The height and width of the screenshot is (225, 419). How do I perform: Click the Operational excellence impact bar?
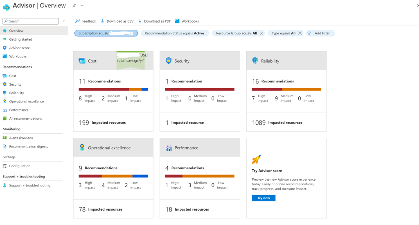[x=113, y=176]
